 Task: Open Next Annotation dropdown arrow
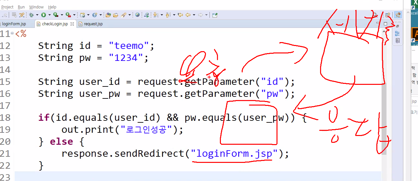pos(162,15)
